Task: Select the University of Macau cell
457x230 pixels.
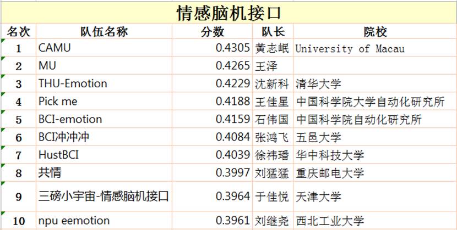Action: 374,48
